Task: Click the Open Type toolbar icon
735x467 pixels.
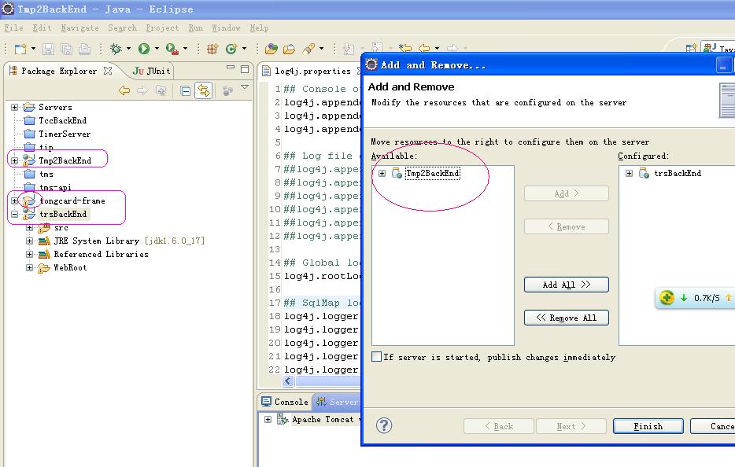Action: pos(271,49)
